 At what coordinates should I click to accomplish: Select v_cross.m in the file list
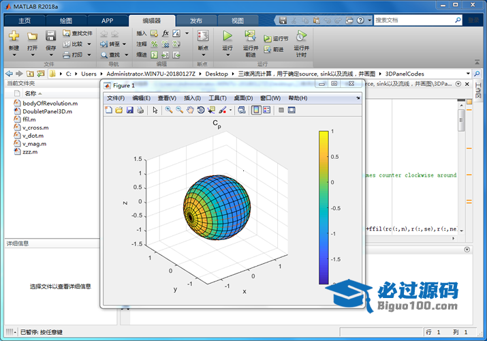[x=35, y=128]
